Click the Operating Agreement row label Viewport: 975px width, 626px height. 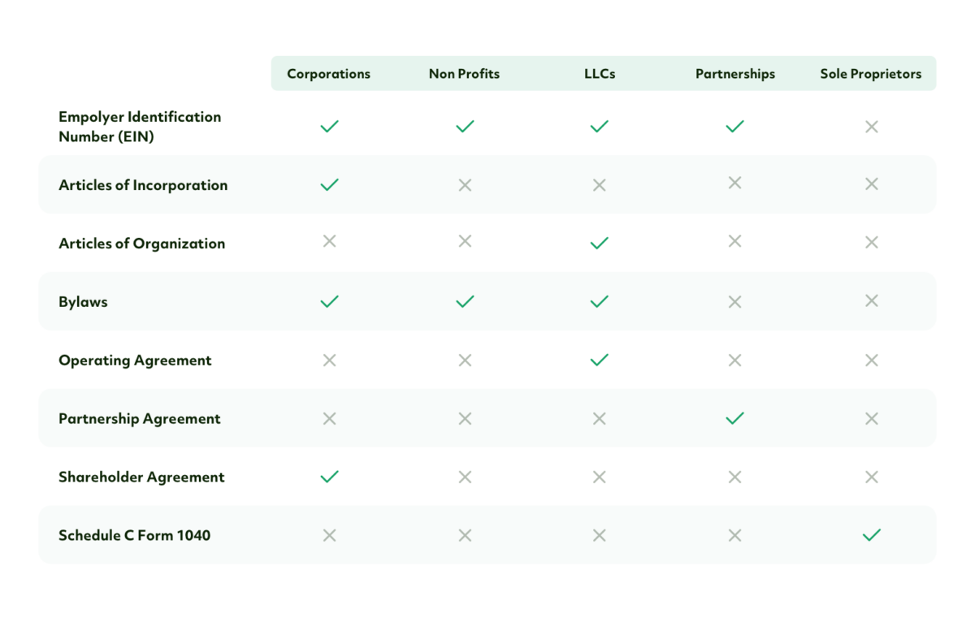[135, 360]
